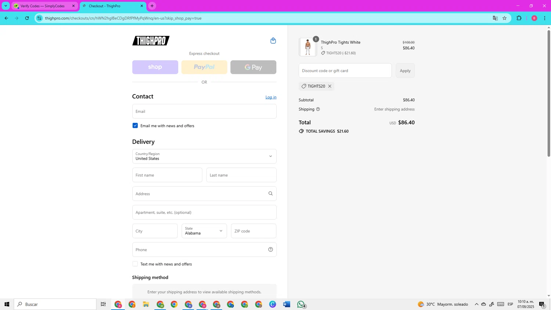Pay with Google Pay express checkout
551x310 pixels.
(253, 67)
